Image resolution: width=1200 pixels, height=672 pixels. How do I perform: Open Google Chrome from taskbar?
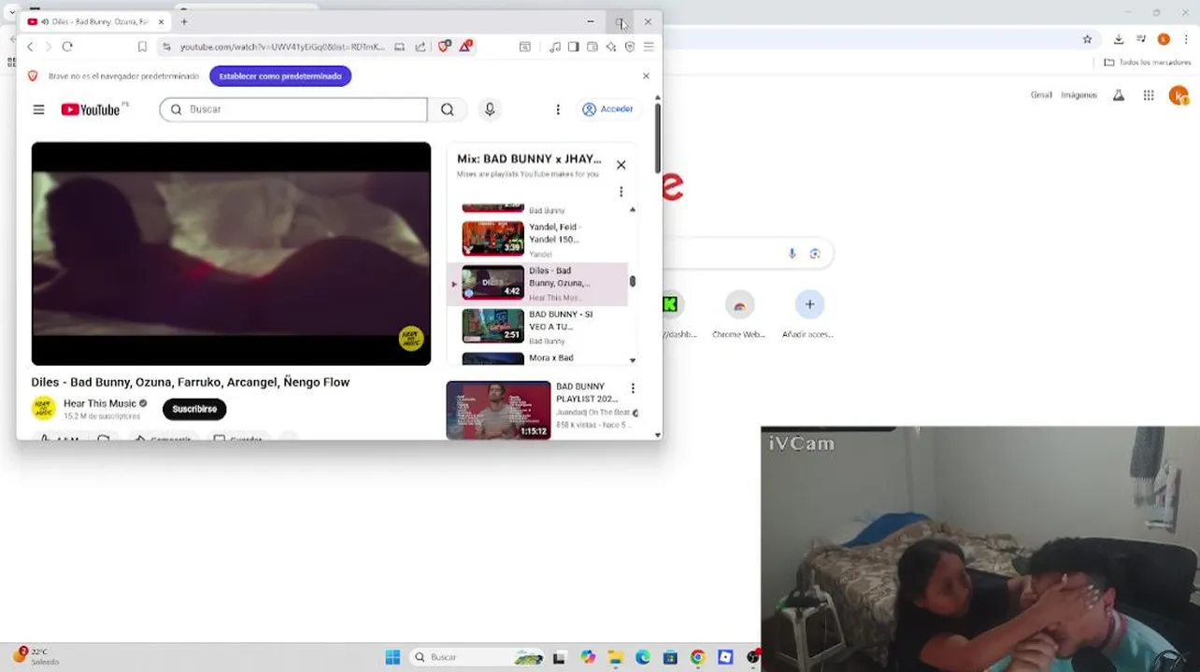tap(697, 657)
